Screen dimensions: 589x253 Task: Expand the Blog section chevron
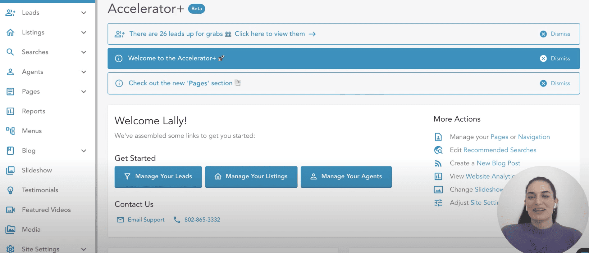pyautogui.click(x=84, y=151)
